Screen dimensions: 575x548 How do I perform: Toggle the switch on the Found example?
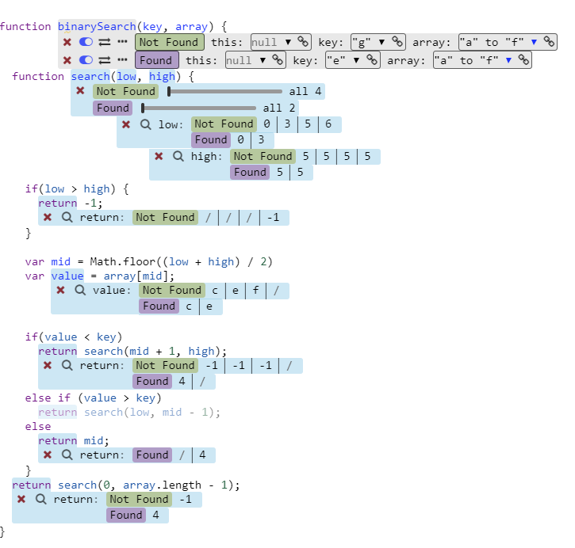click(86, 60)
